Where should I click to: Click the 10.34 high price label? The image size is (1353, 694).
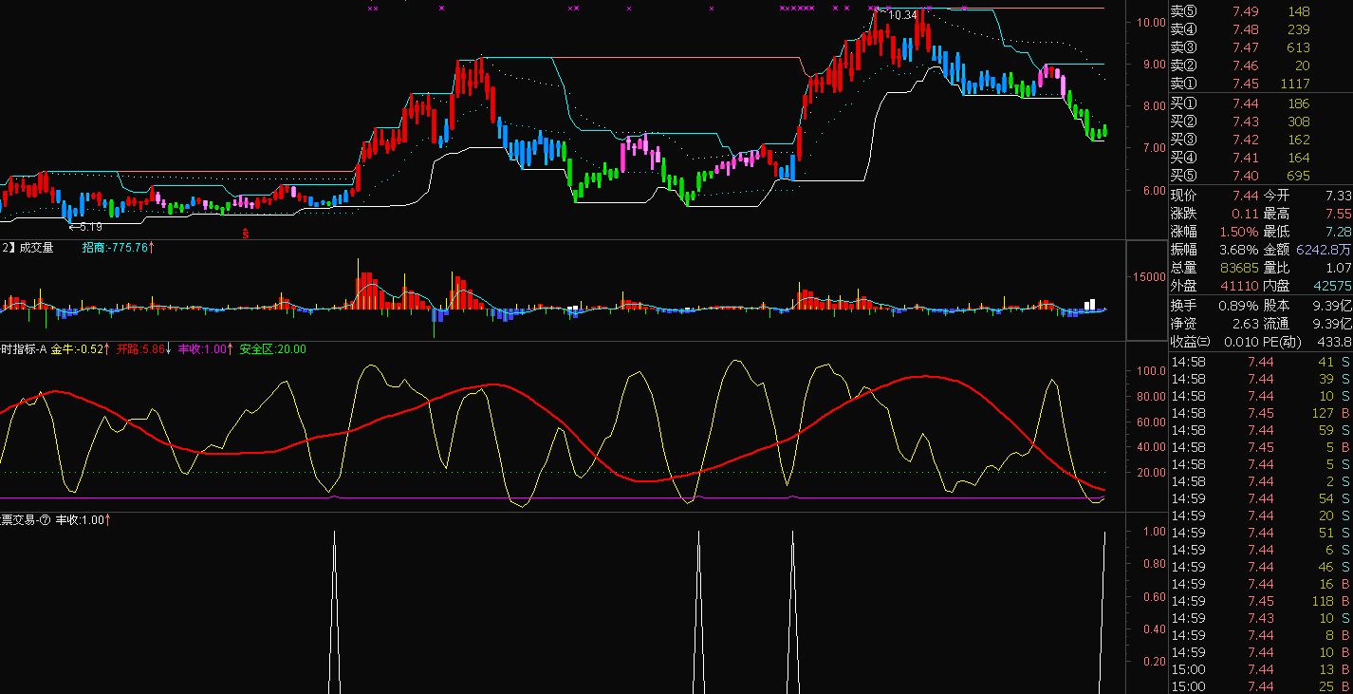pyautogui.click(x=902, y=15)
